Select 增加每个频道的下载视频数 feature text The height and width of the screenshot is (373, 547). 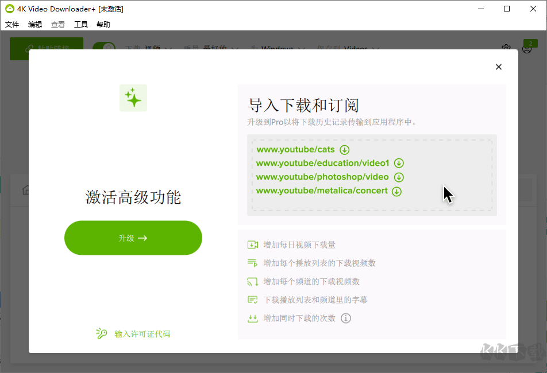click(x=311, y=281)
